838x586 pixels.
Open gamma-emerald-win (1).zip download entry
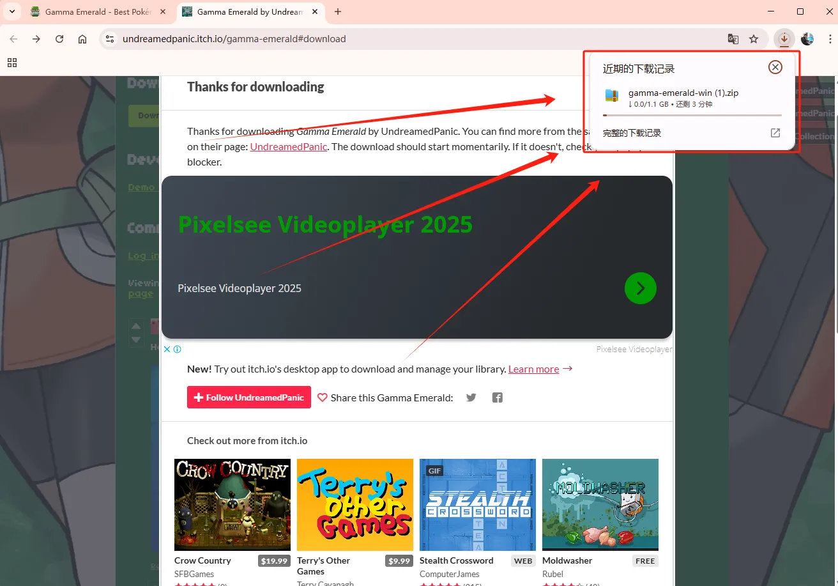pos(692,98)
